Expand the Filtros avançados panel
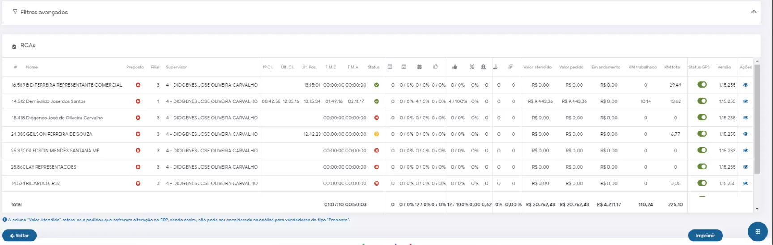The image size is (773, 245). click(44, 12)
